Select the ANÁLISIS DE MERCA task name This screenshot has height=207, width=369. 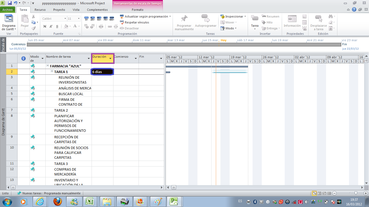pyautogui.click(x=75, y=88)
